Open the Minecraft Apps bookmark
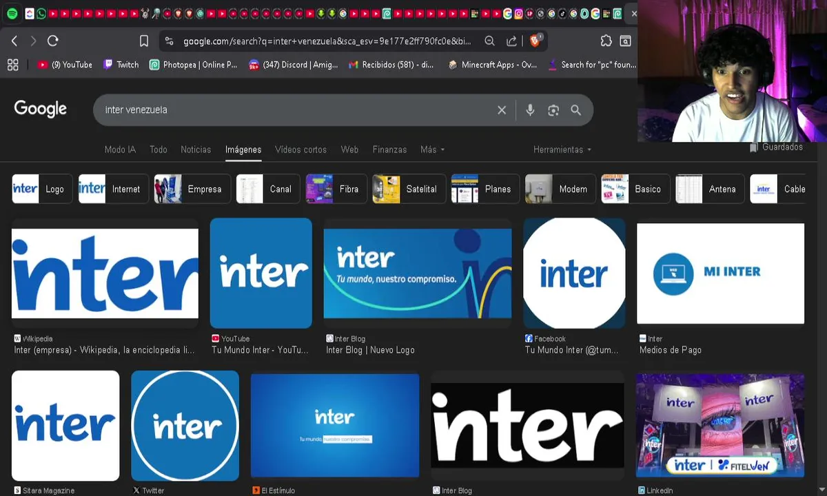 click(x=492, y=65)
